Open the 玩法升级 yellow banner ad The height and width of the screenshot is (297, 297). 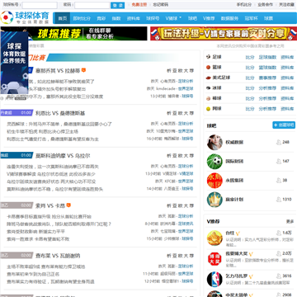point(224,34)
